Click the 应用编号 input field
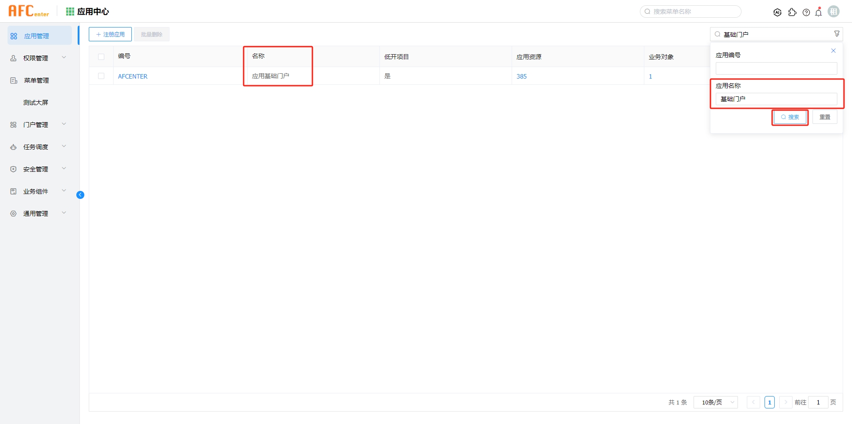Viewport: 852px width, 424px height. pyautogui.click(x=776, y=68)
